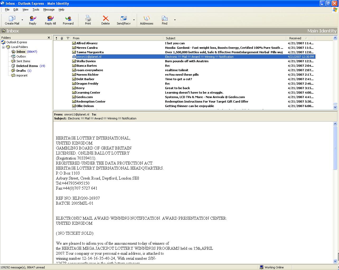The width and height of the screenshot is (339, 270).
Task: Open the File menu
Action: coord(7,9)
